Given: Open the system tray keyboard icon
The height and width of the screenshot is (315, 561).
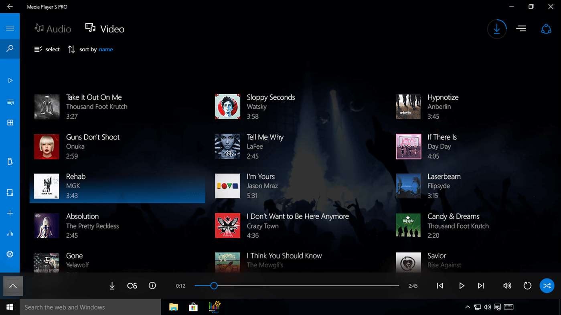Looking at the screenshot, I should pyautogui.click(x=509, y=307).
